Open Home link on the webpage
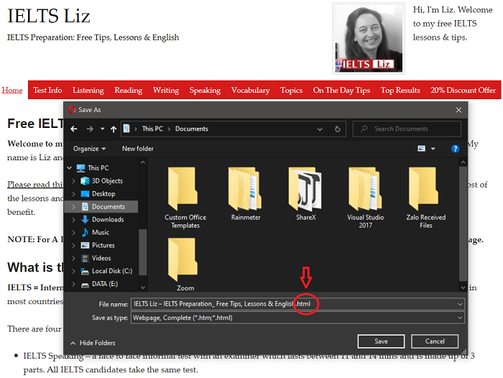Image resolution: width=503 pixels, height=378 pixels. tap(12, 90)
